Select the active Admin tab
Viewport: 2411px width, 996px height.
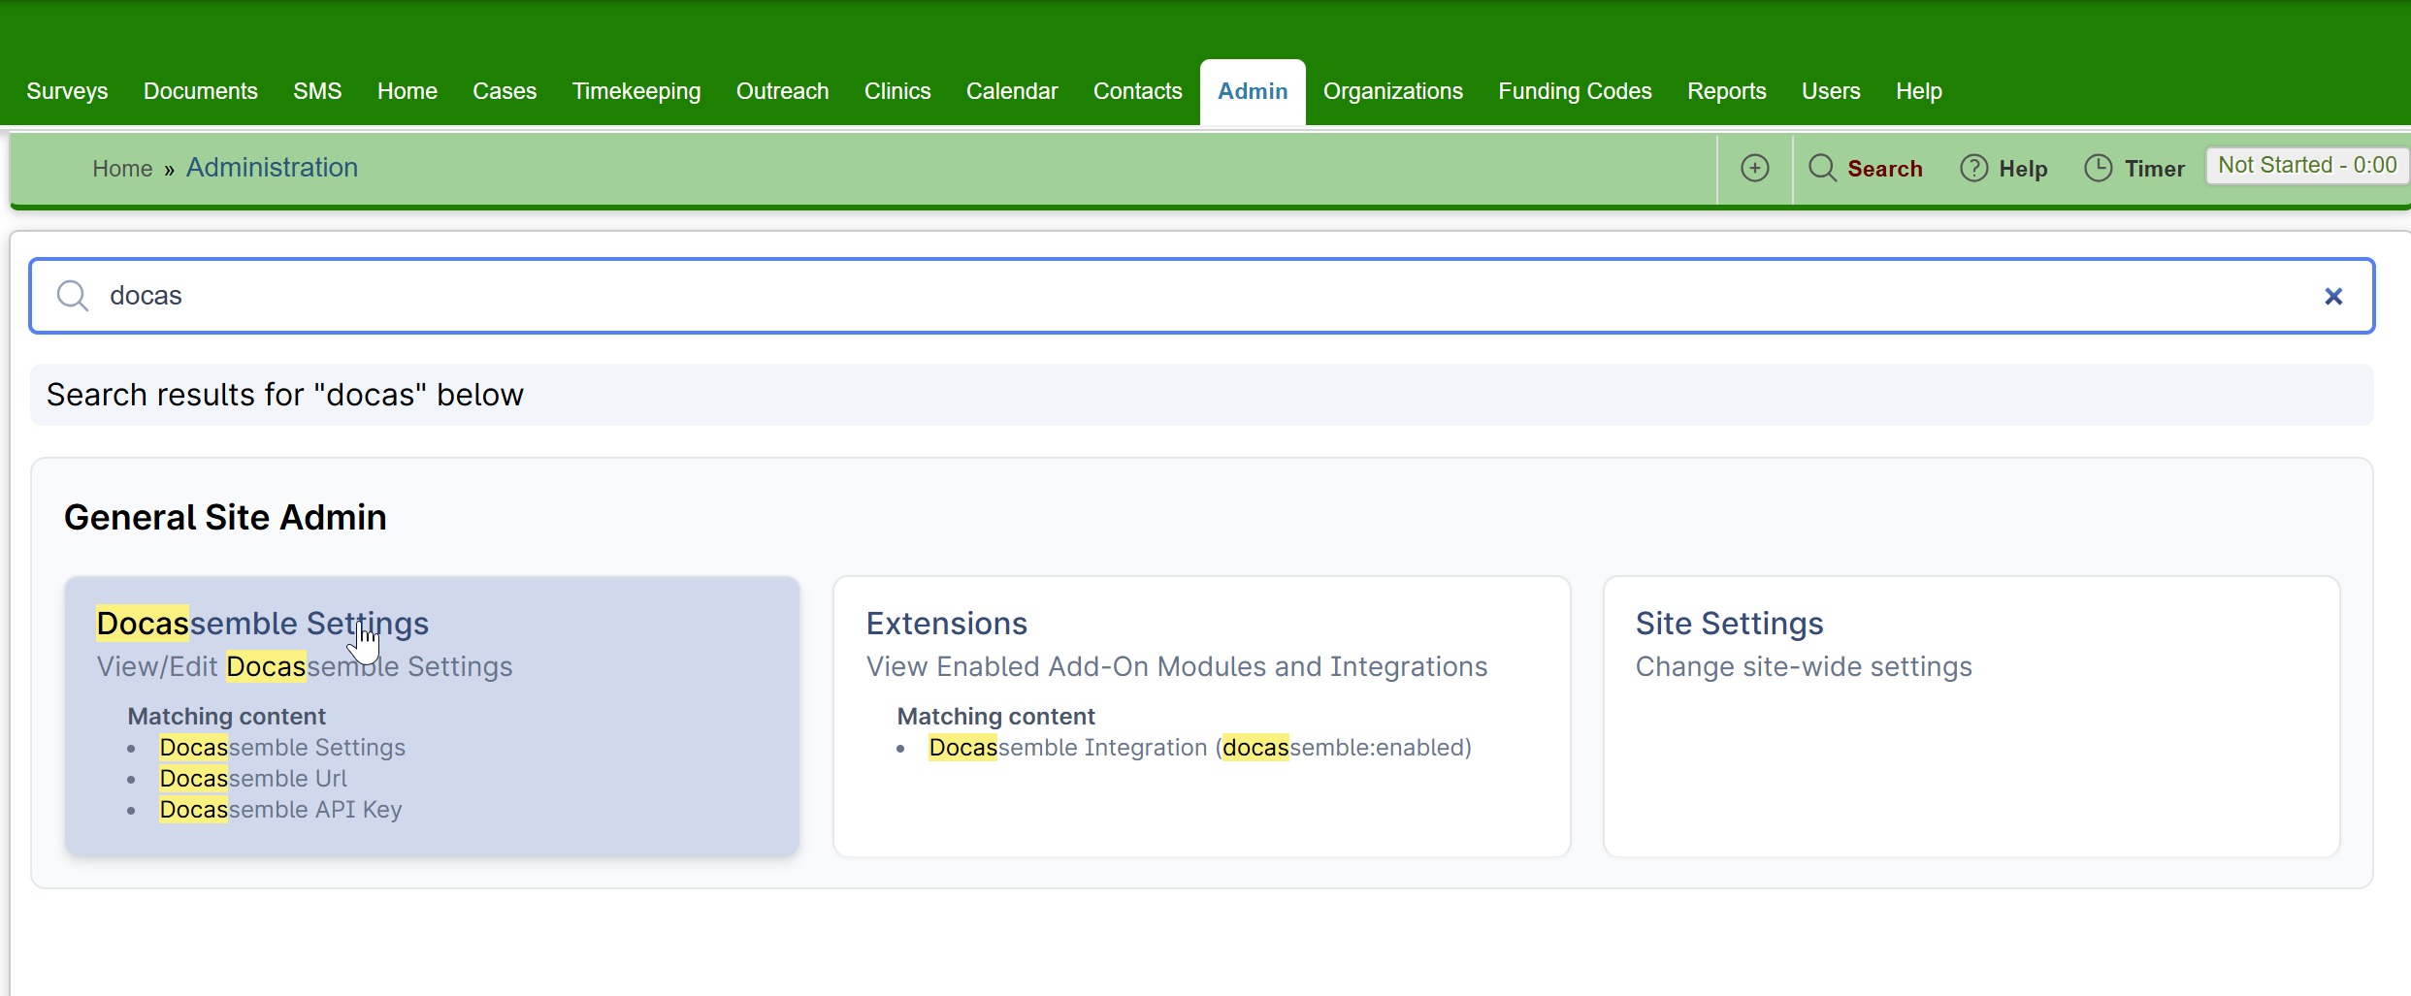1253,91
